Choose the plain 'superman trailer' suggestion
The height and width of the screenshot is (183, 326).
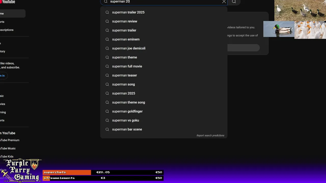(164, 30)
